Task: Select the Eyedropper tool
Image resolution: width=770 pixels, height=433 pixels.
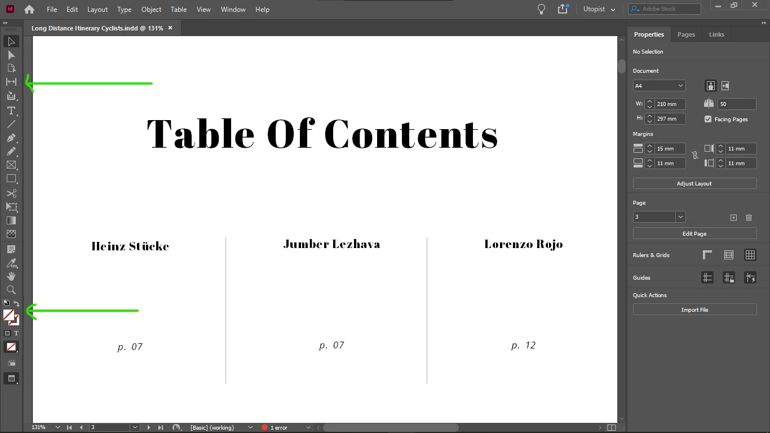Action: [11, 263]
